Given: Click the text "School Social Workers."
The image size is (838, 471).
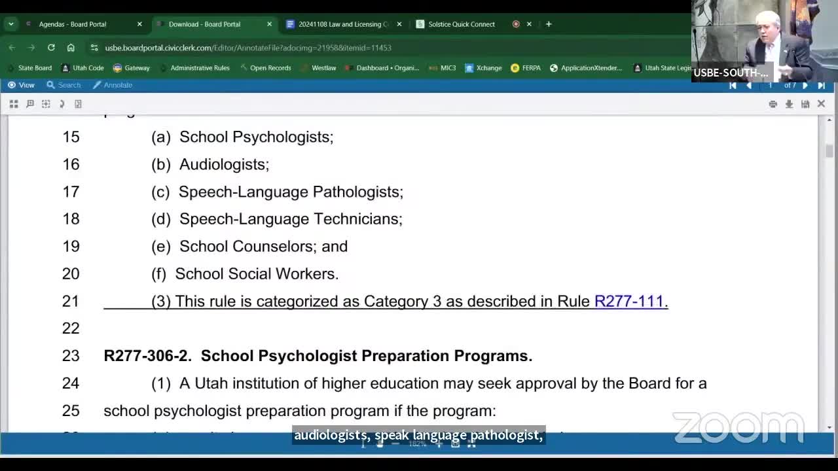Looking at the screenshot, I should point(257,273).
